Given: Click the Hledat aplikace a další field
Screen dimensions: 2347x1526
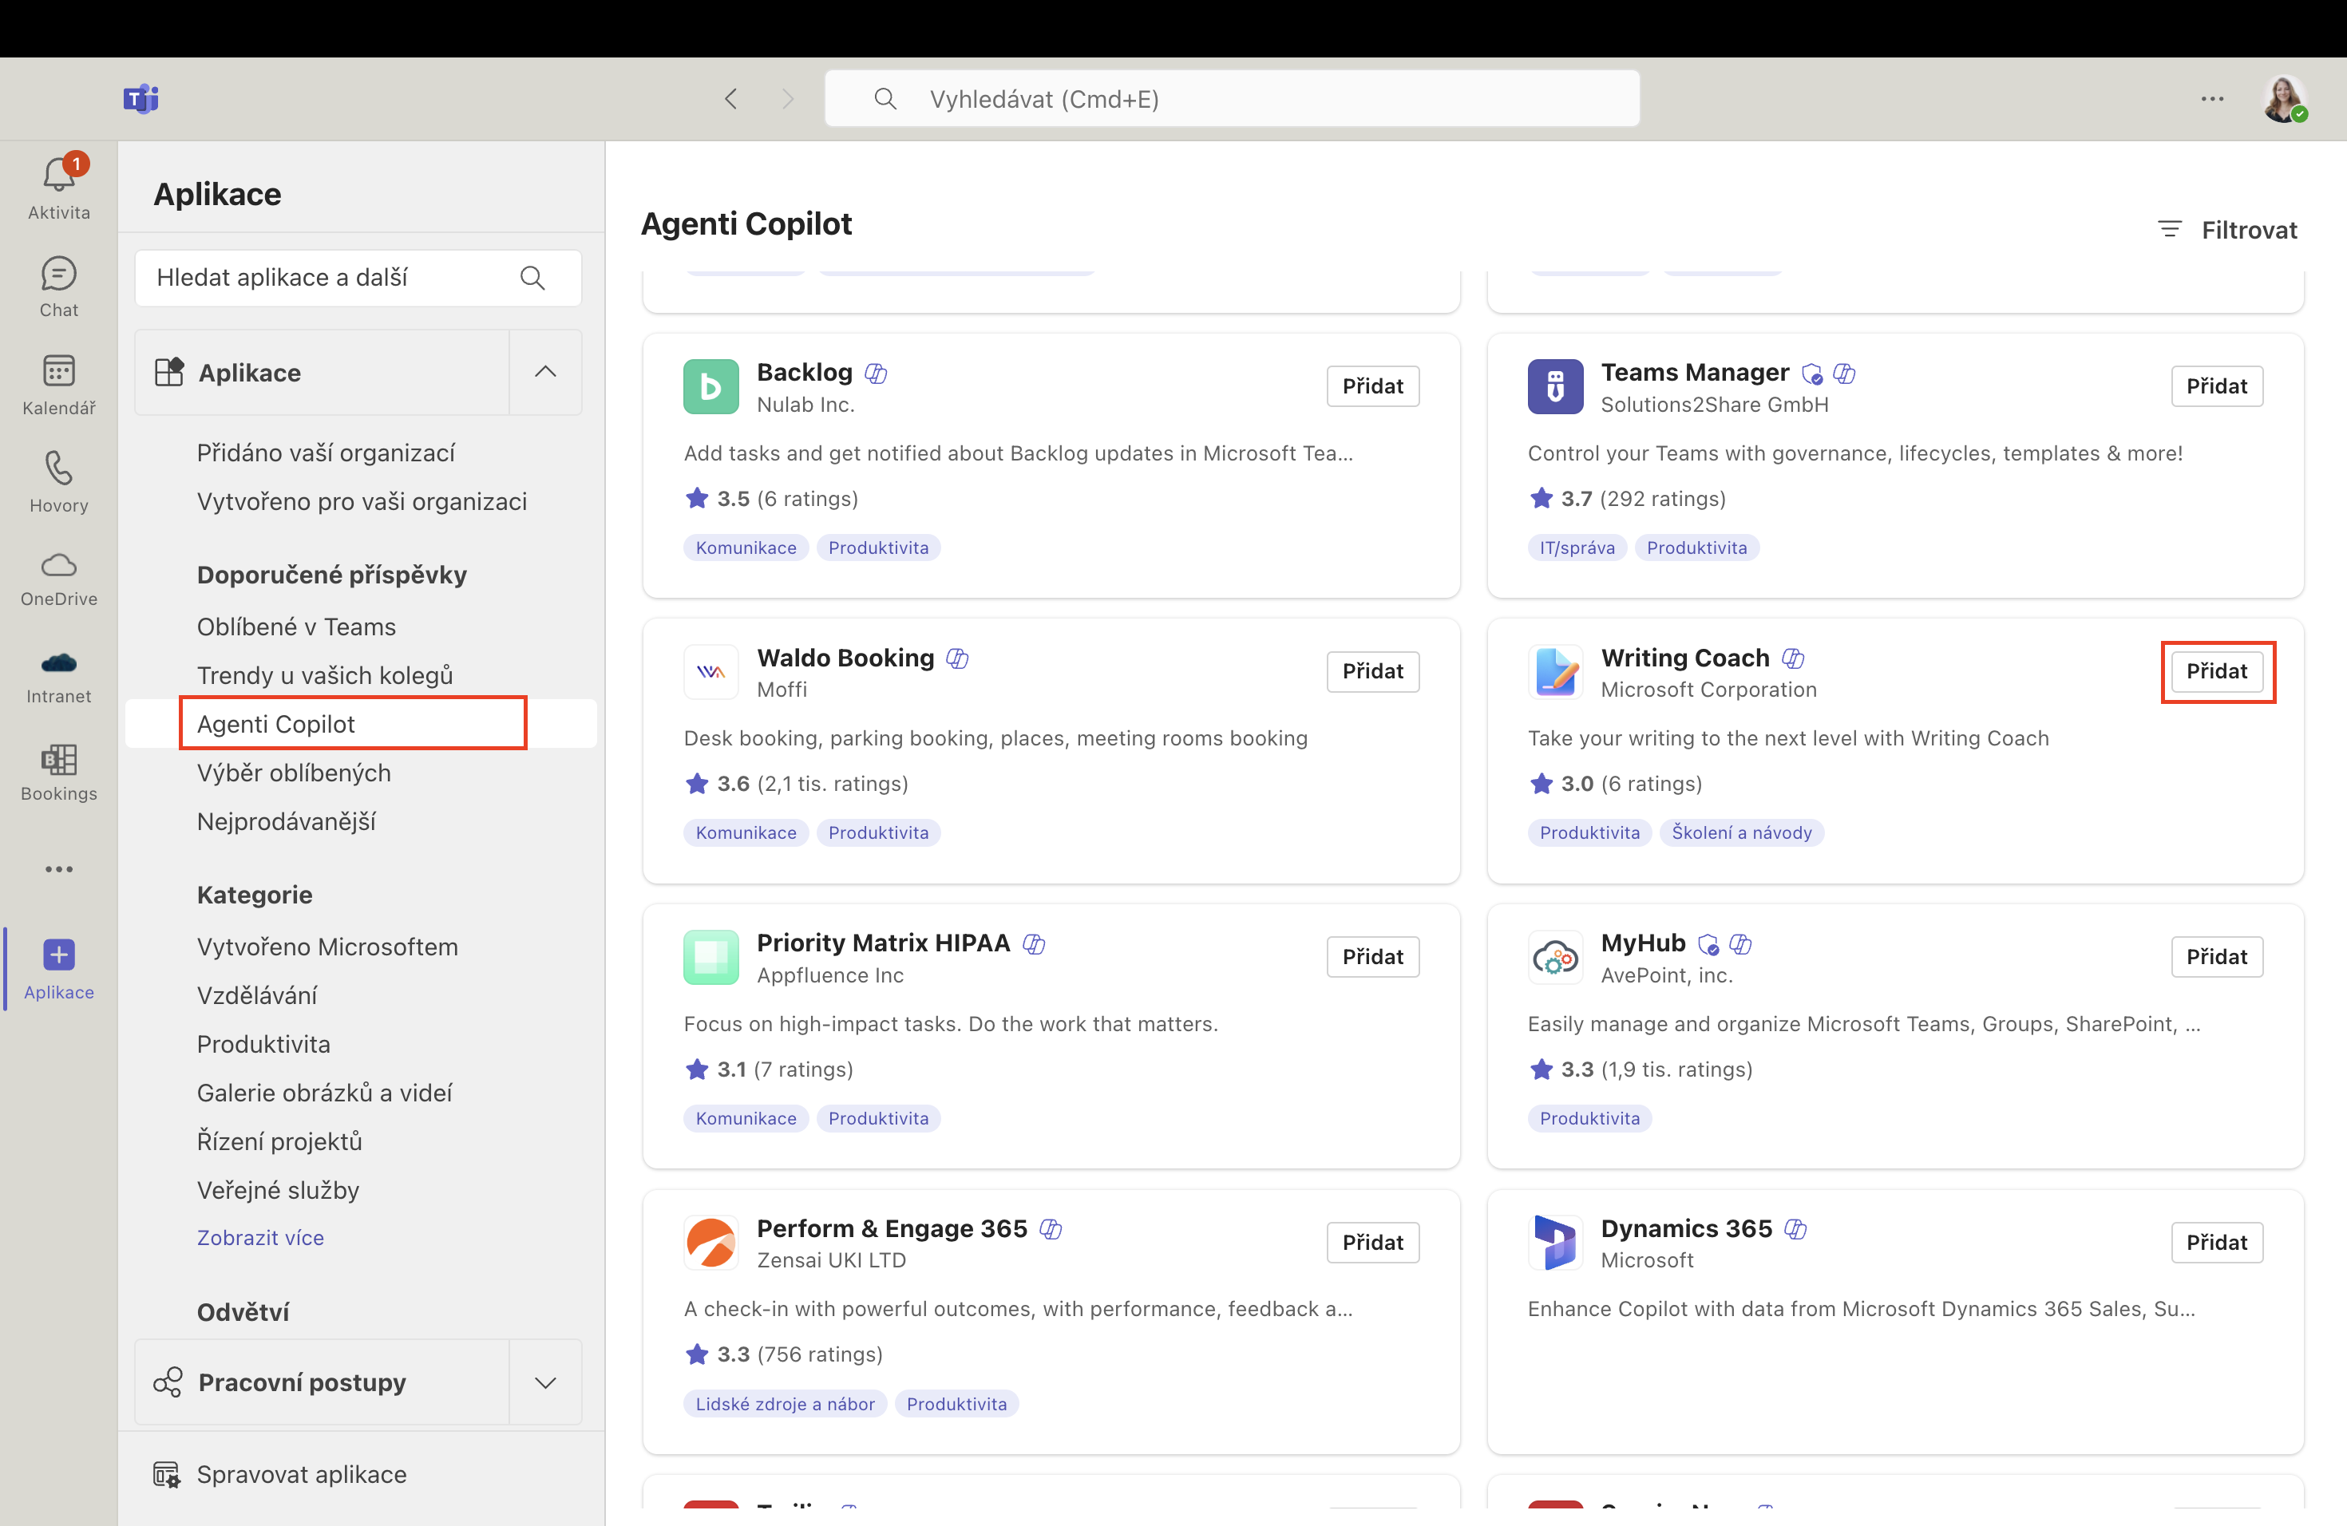Looking at the screenshot, I should [x=358, y=278].
